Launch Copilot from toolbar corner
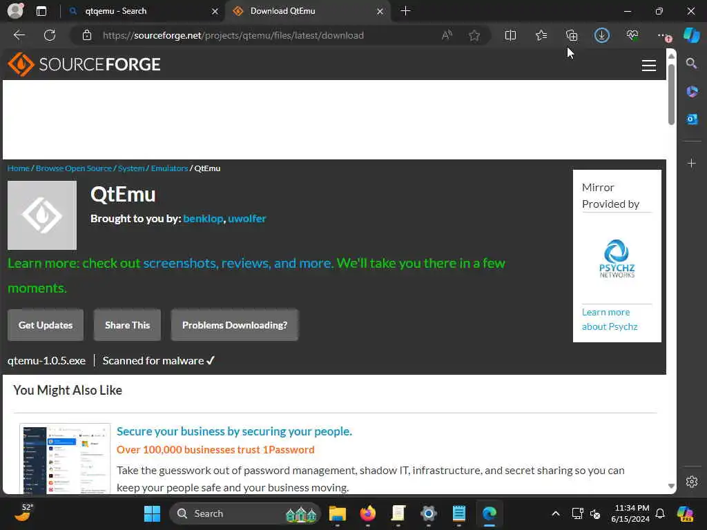 (692, 35)
